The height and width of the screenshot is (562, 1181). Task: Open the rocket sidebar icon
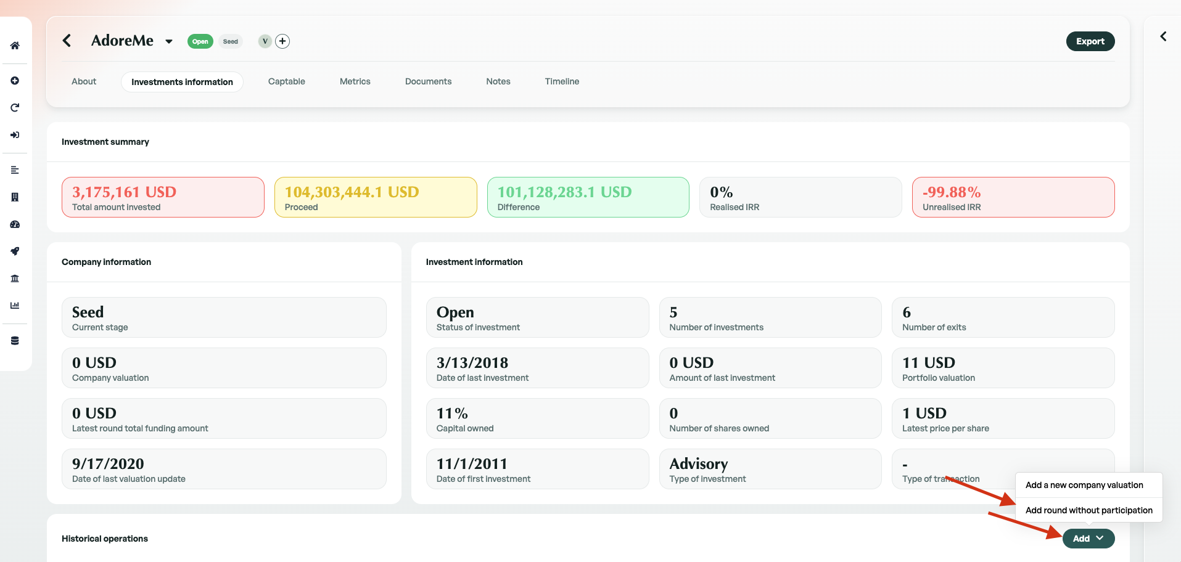click(15, 251)
